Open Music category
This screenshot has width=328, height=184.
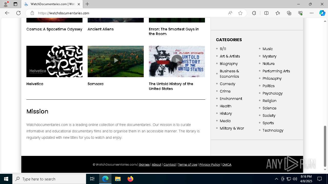point(268,49)
